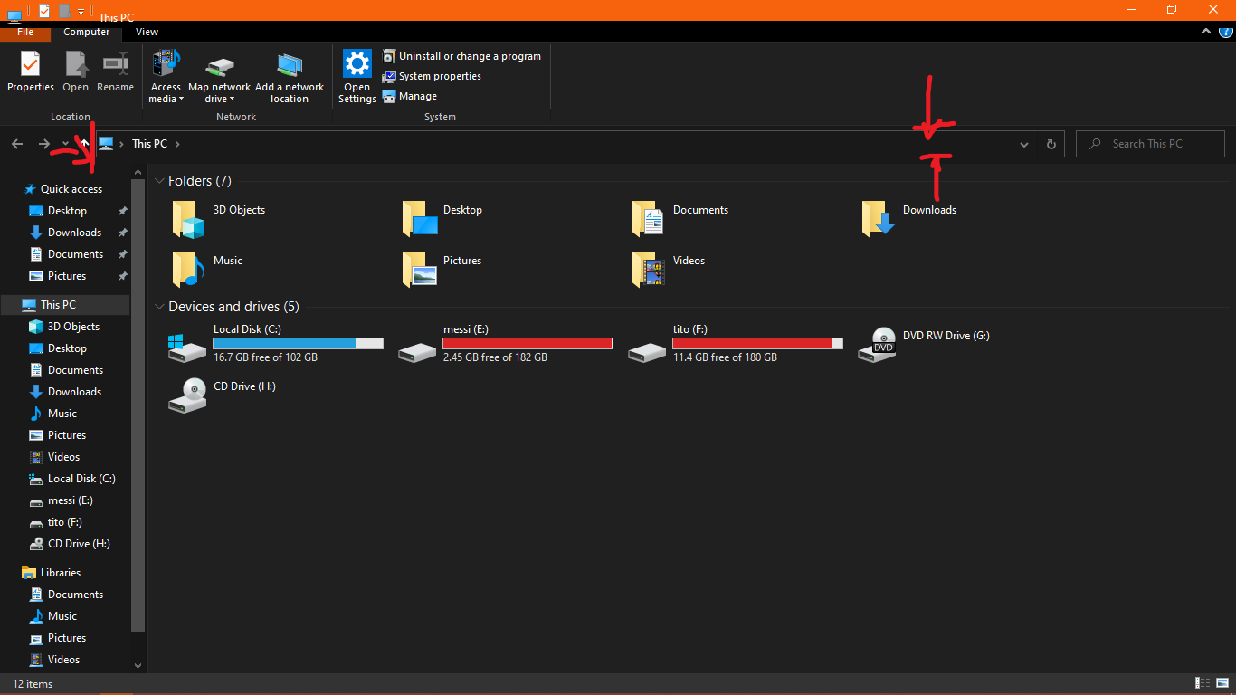Click the Access media icon
The image size is (1236, 695).
pos(166,64)
